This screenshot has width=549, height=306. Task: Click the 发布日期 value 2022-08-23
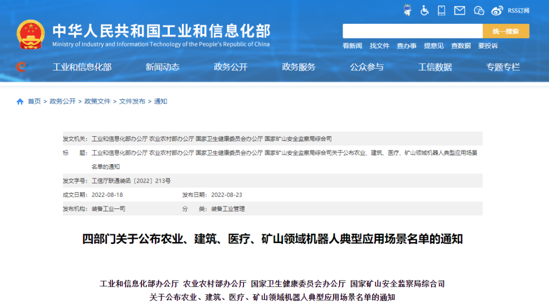227,195
